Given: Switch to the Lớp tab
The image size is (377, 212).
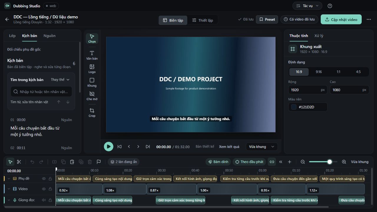Looking at the screenshot, I should 12,36.
